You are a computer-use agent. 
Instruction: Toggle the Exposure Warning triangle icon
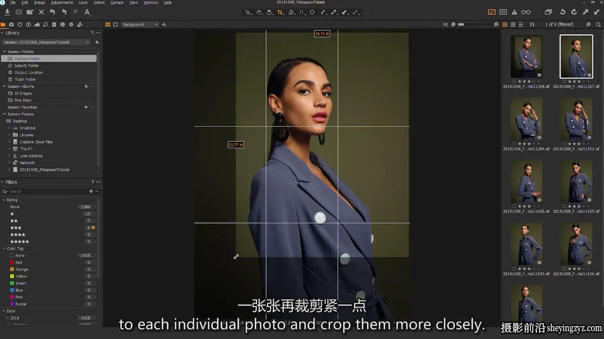tap(514, 12)
